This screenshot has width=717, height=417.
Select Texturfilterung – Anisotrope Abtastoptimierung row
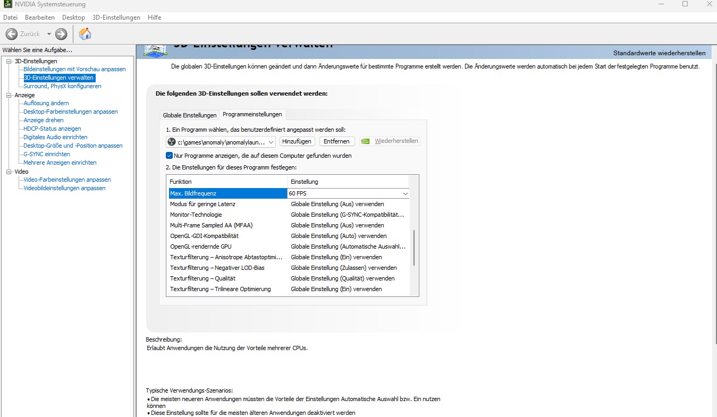pyautogui.click(x=288, y=257)
